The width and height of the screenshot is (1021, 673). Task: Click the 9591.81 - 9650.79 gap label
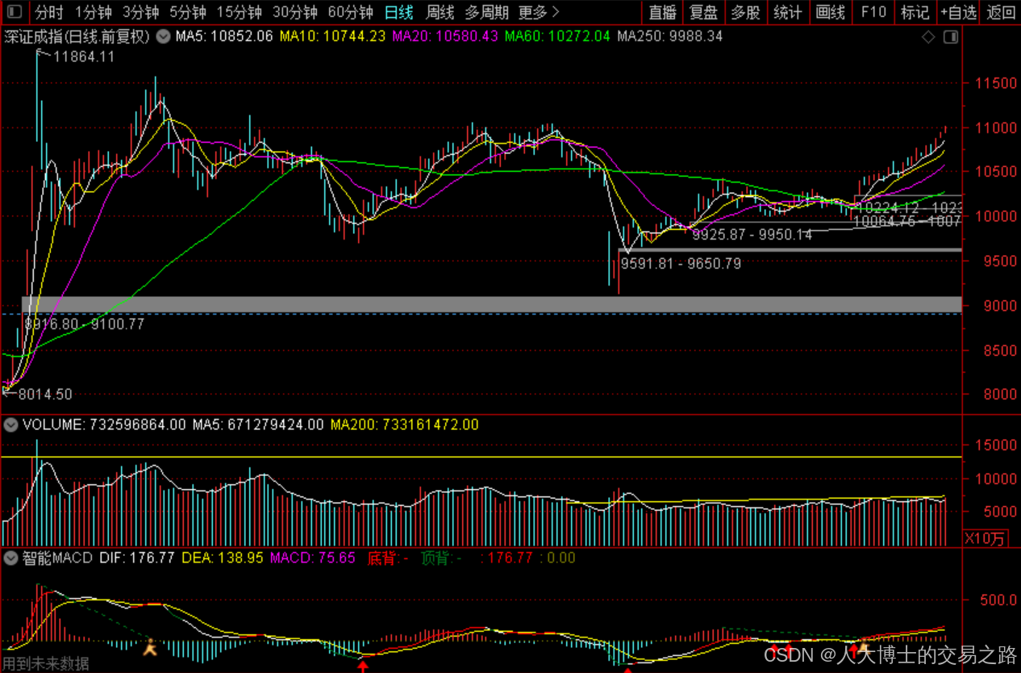[x=681, y=263]
